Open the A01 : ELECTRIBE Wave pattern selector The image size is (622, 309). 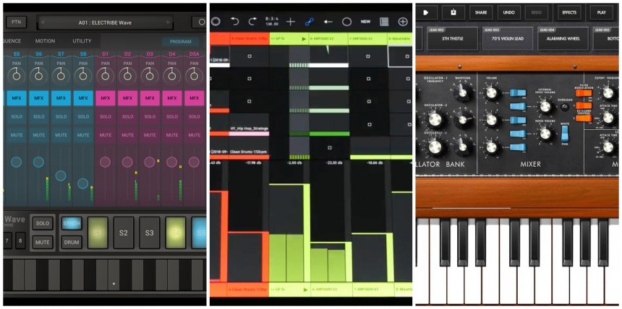pyautogui.click(x=105, y=22)
